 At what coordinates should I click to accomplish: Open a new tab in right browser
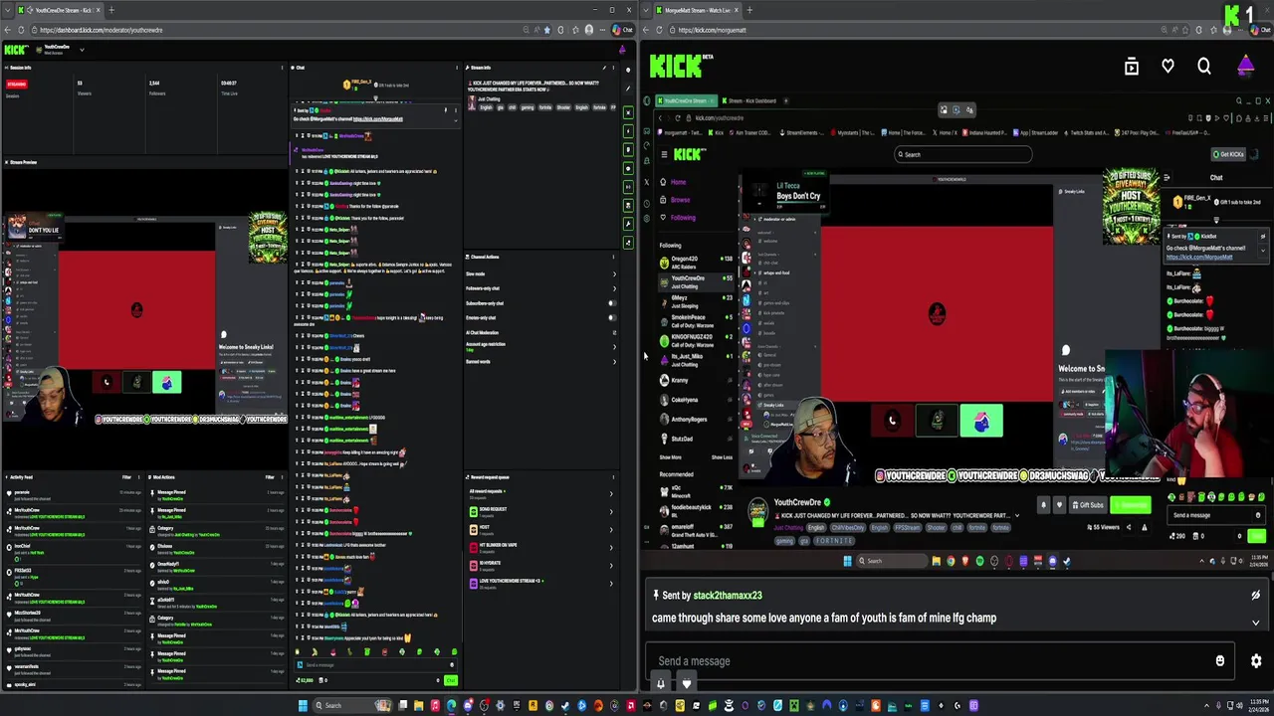[748, 10]
